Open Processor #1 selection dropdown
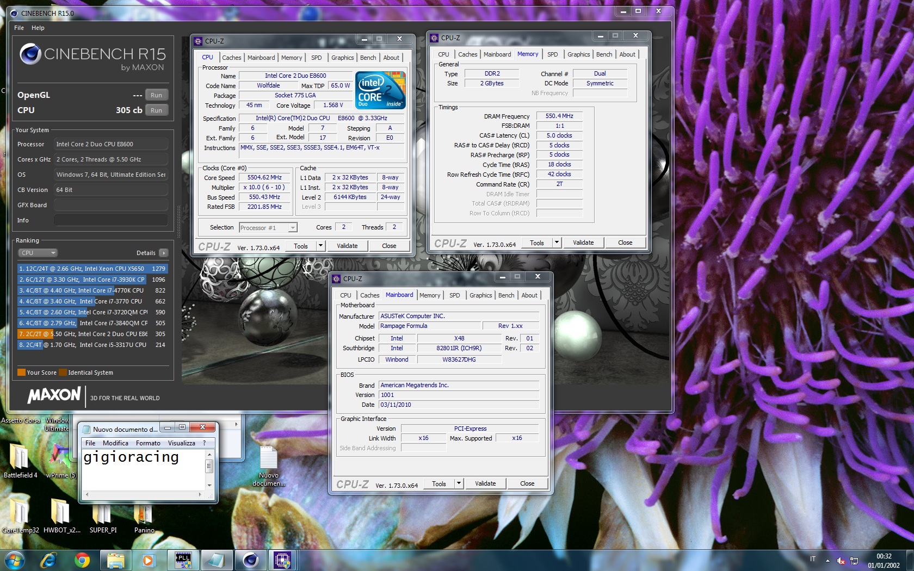Image resolution: width=914 pixels, height=571 pixels. tap(268, 227)
